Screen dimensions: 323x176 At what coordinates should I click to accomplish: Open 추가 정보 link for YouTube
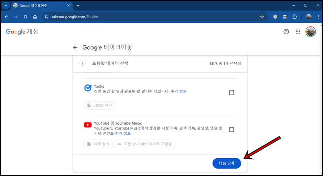coord(123,134)
